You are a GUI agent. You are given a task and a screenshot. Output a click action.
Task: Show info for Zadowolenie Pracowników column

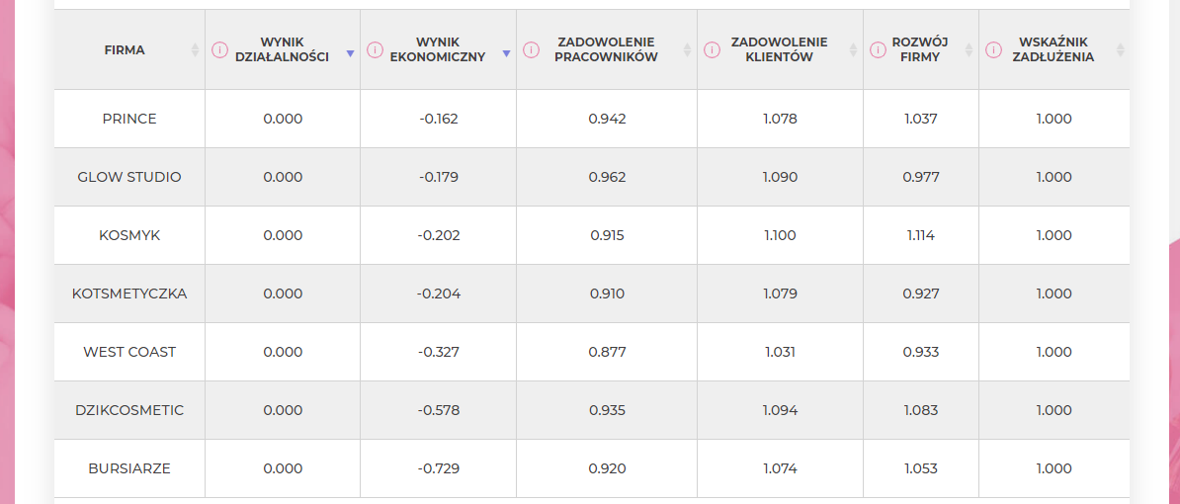pos(532,50)
